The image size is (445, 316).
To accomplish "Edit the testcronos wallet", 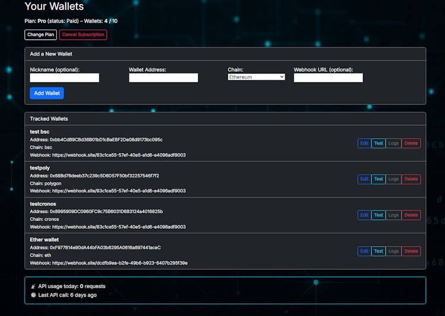I will tap(364, 215).
